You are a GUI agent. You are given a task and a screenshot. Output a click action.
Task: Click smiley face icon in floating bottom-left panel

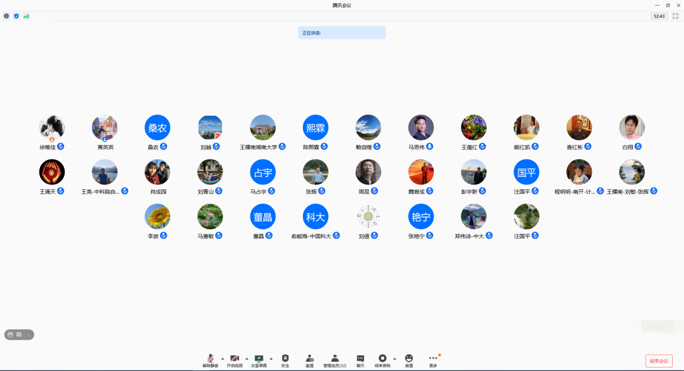pos(10,335)
